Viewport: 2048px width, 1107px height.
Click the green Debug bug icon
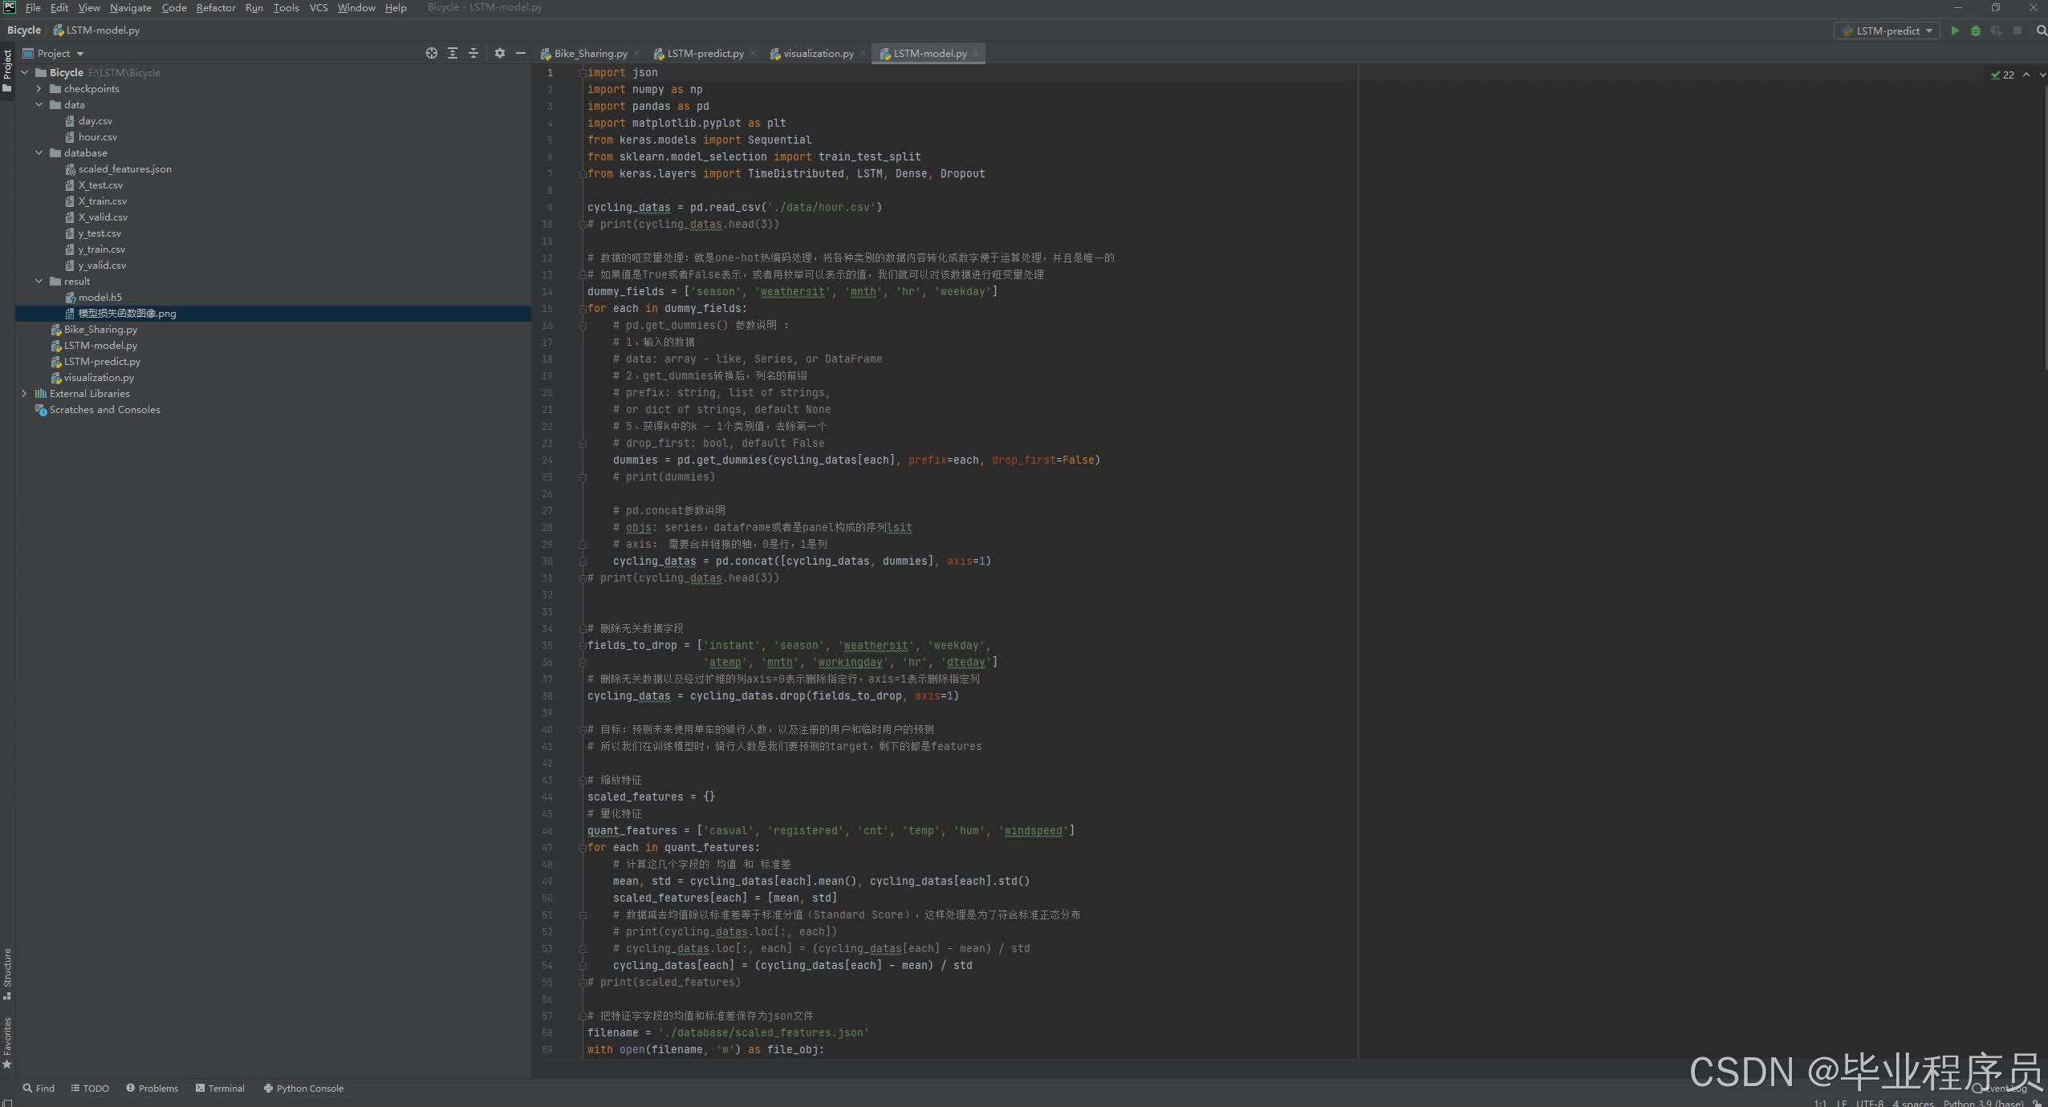coord(1976,30)
